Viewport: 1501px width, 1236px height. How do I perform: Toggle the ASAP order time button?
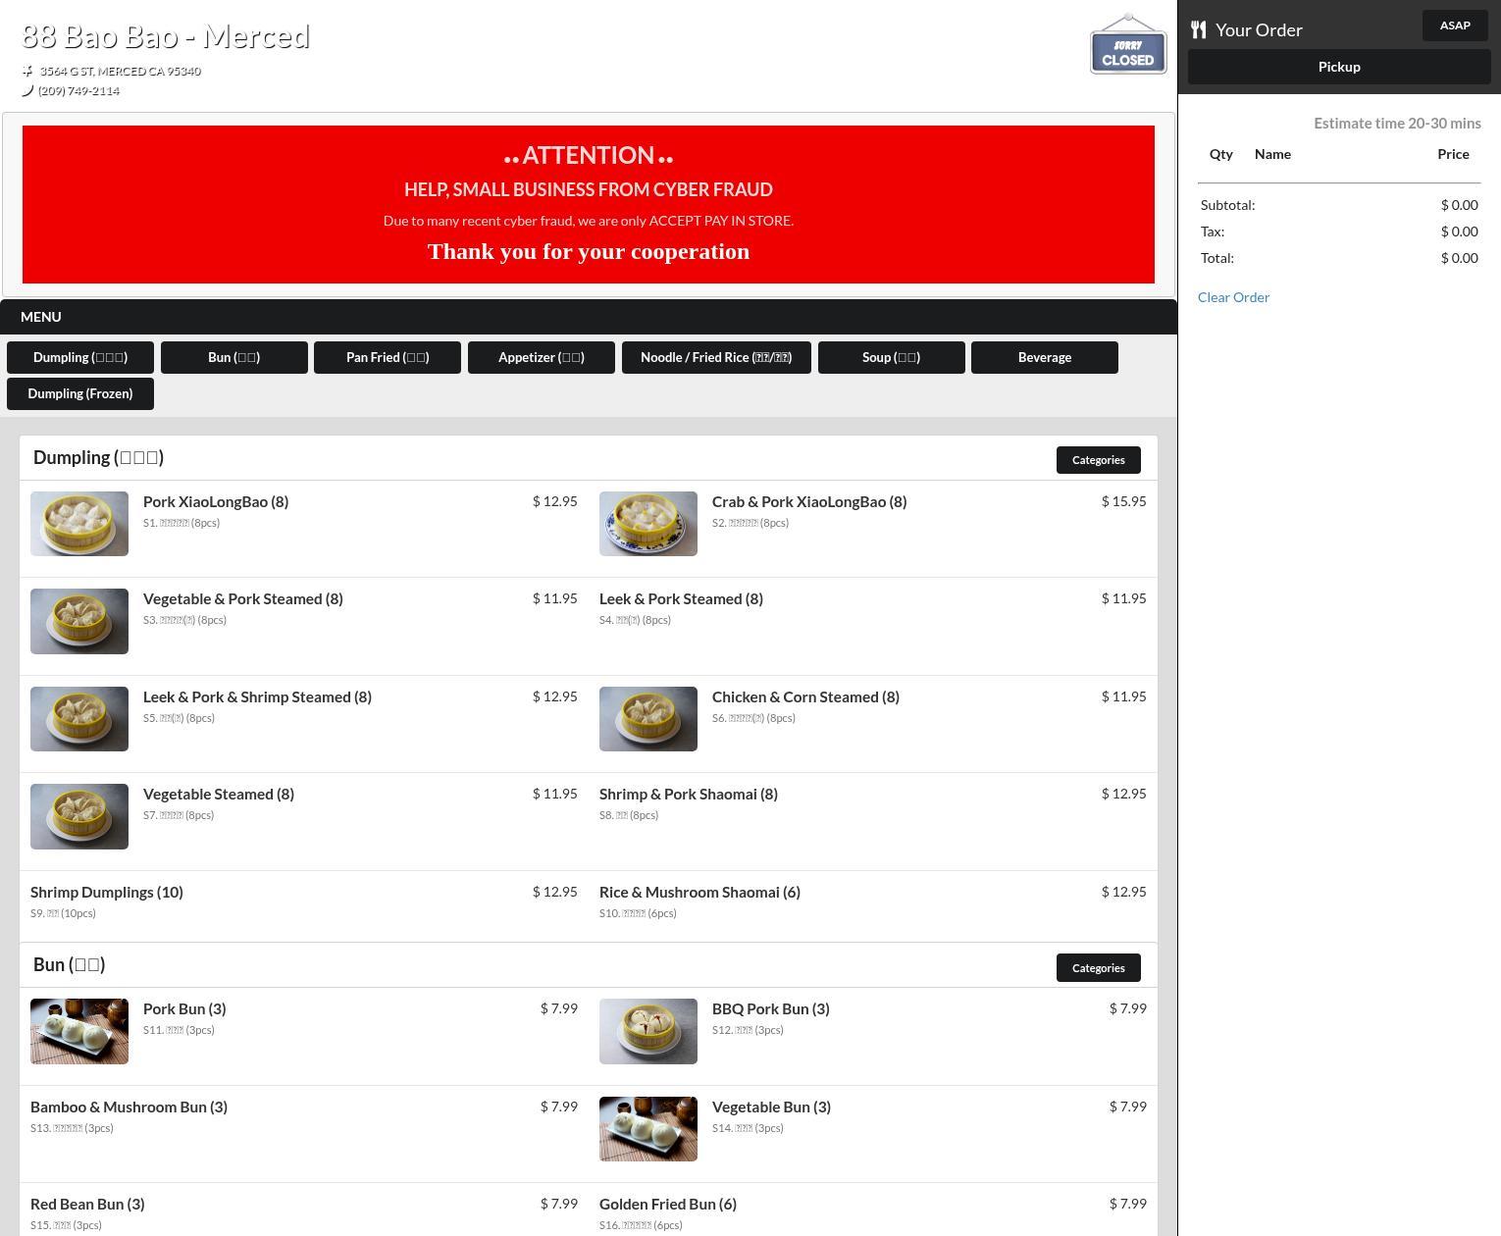tap(1454, 26)
